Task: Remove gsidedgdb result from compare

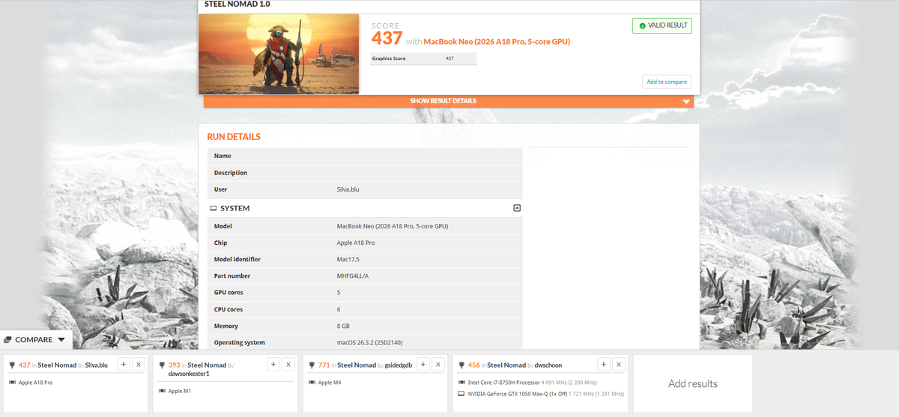Action: [438, 365]
